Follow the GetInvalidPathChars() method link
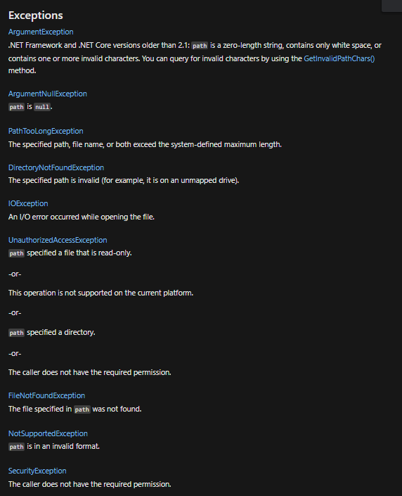Viewport: 402px width, 496px height. pyautogui.click(x=339, y=58)
